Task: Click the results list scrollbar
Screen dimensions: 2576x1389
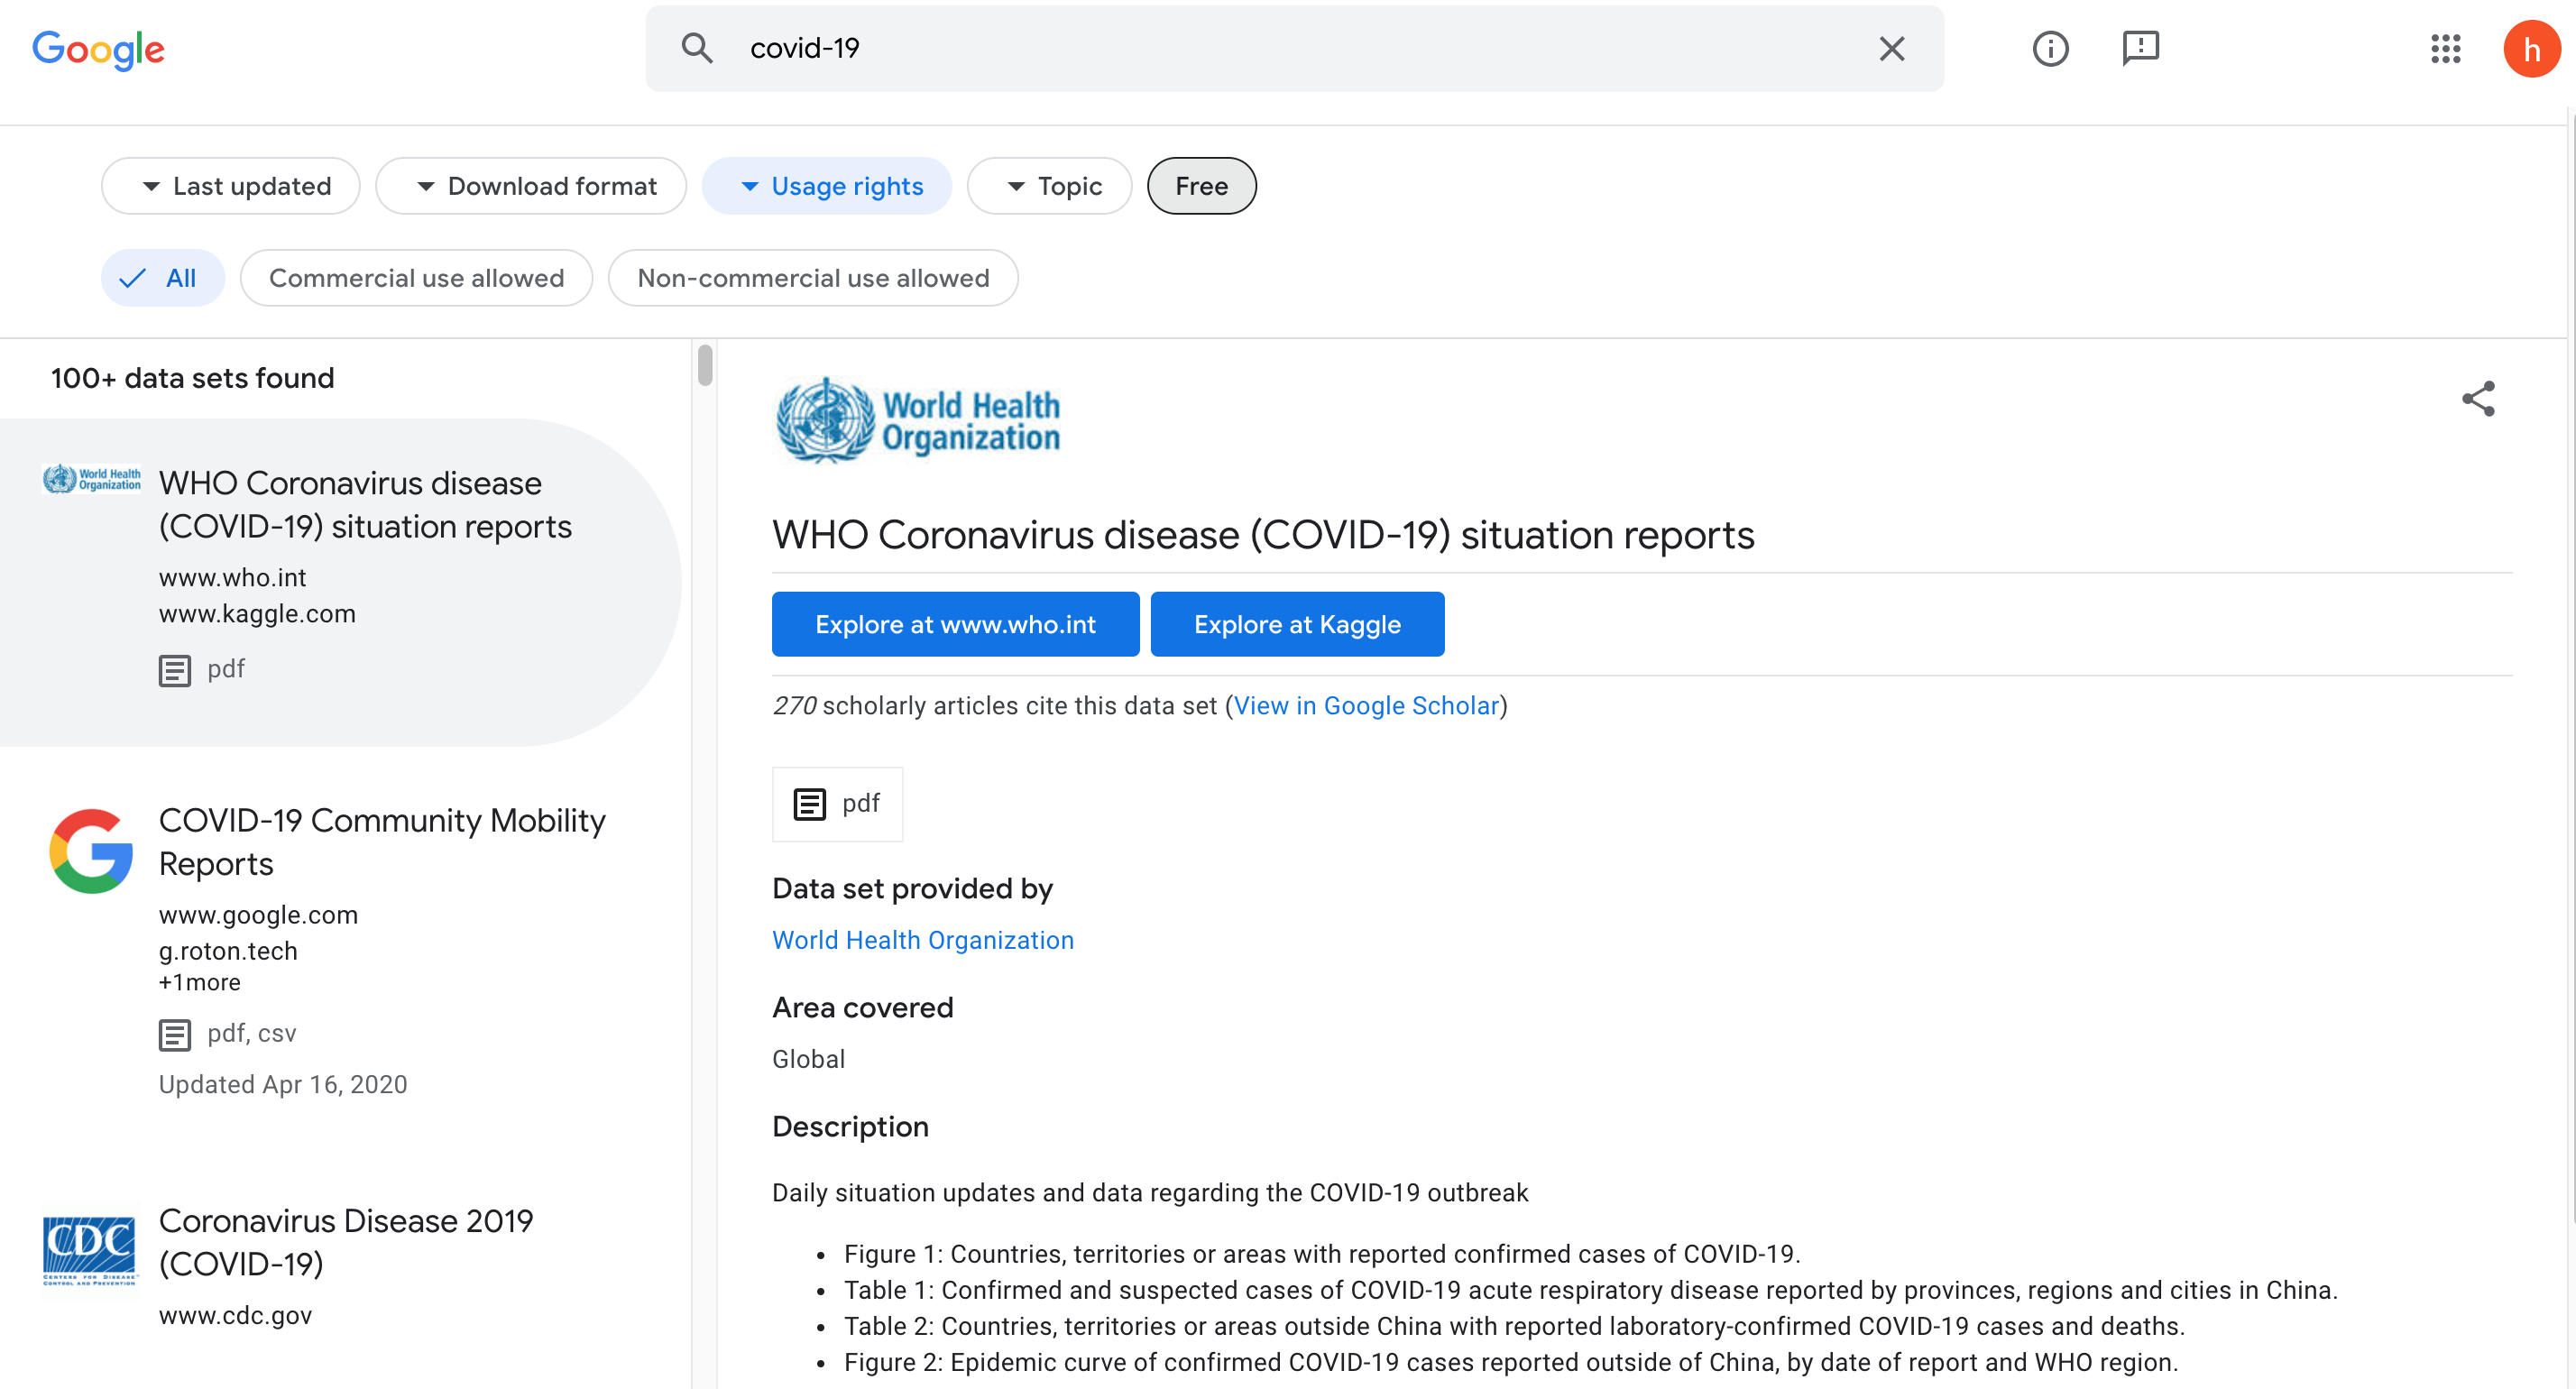Action: (705, 365)
